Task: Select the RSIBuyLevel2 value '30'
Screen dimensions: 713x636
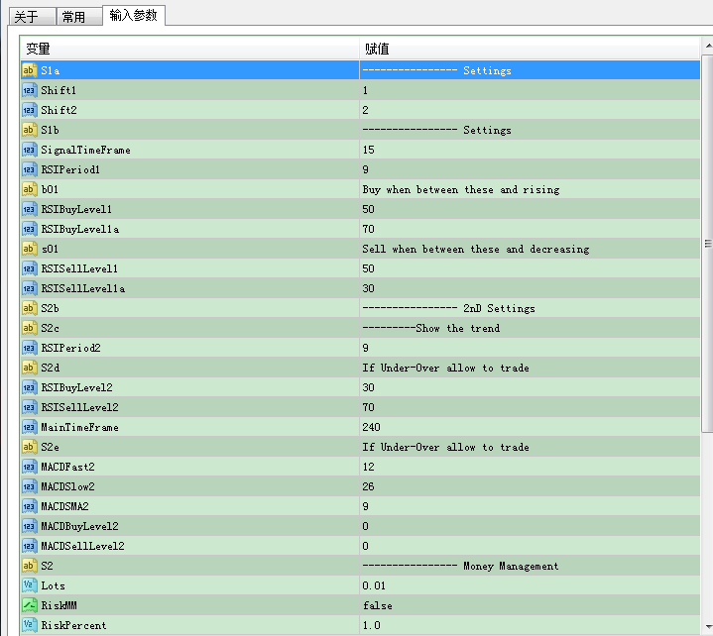Action: point(530,387)
